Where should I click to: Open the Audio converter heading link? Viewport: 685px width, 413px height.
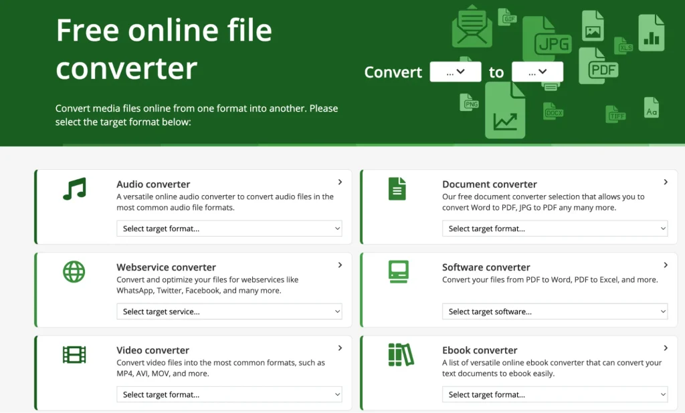click(153, 184)
